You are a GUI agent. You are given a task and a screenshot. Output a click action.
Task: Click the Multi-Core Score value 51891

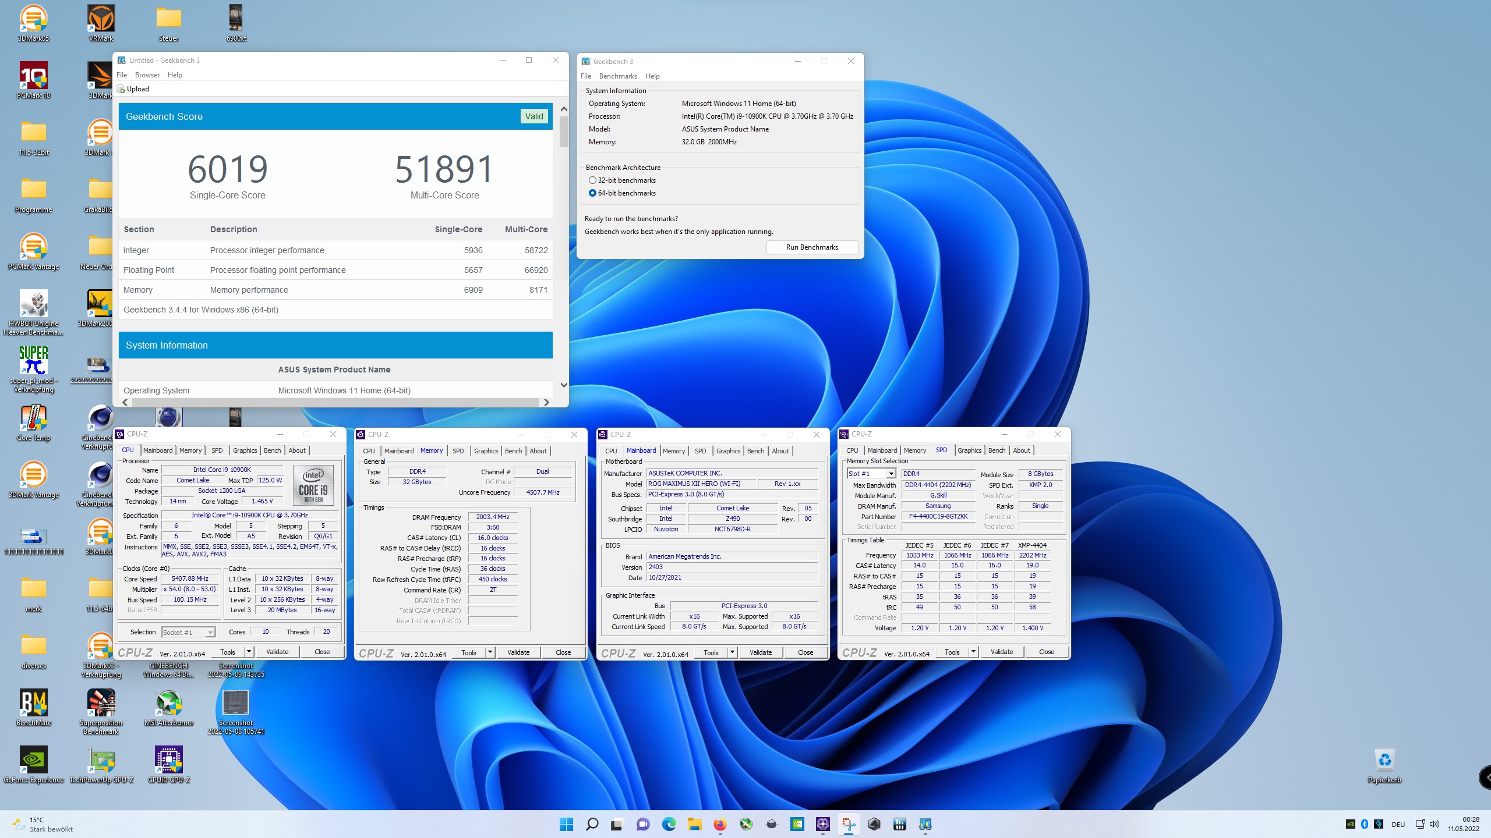pos(444,169)
